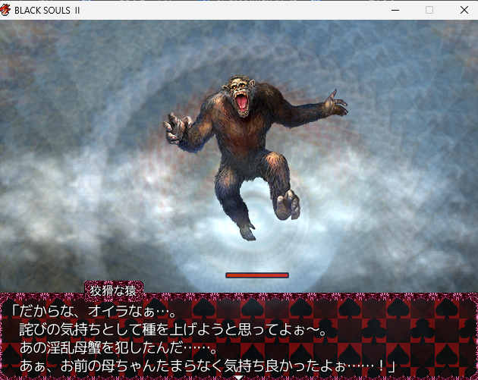The width and height of the screenshot is (478, 380).
Task: Maximize the BLACK SOULS II window
Action: tap(429, 10)
